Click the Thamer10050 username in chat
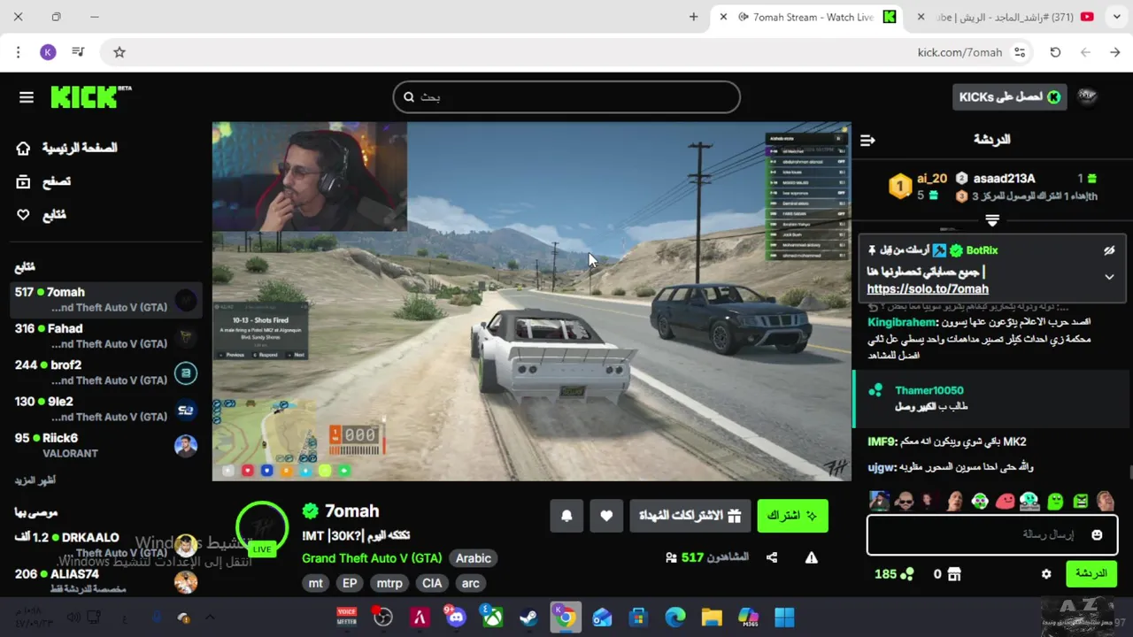This screenshot has width=1133, height=637. pyautogui.click(x=929, y=390)
